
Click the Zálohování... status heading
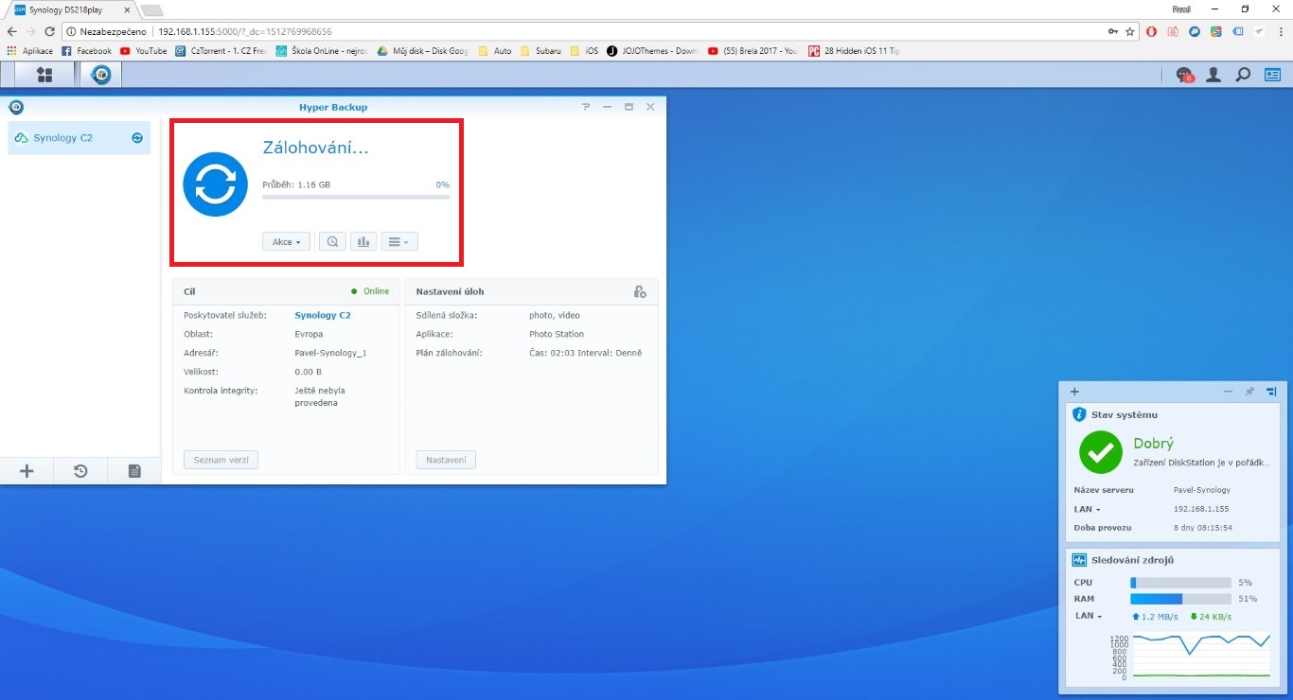pyautogui.click(x=315, y=148)
